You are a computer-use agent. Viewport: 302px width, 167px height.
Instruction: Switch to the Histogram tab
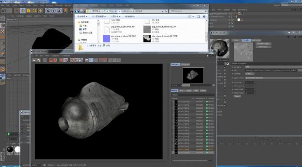(x=185, y=64)
